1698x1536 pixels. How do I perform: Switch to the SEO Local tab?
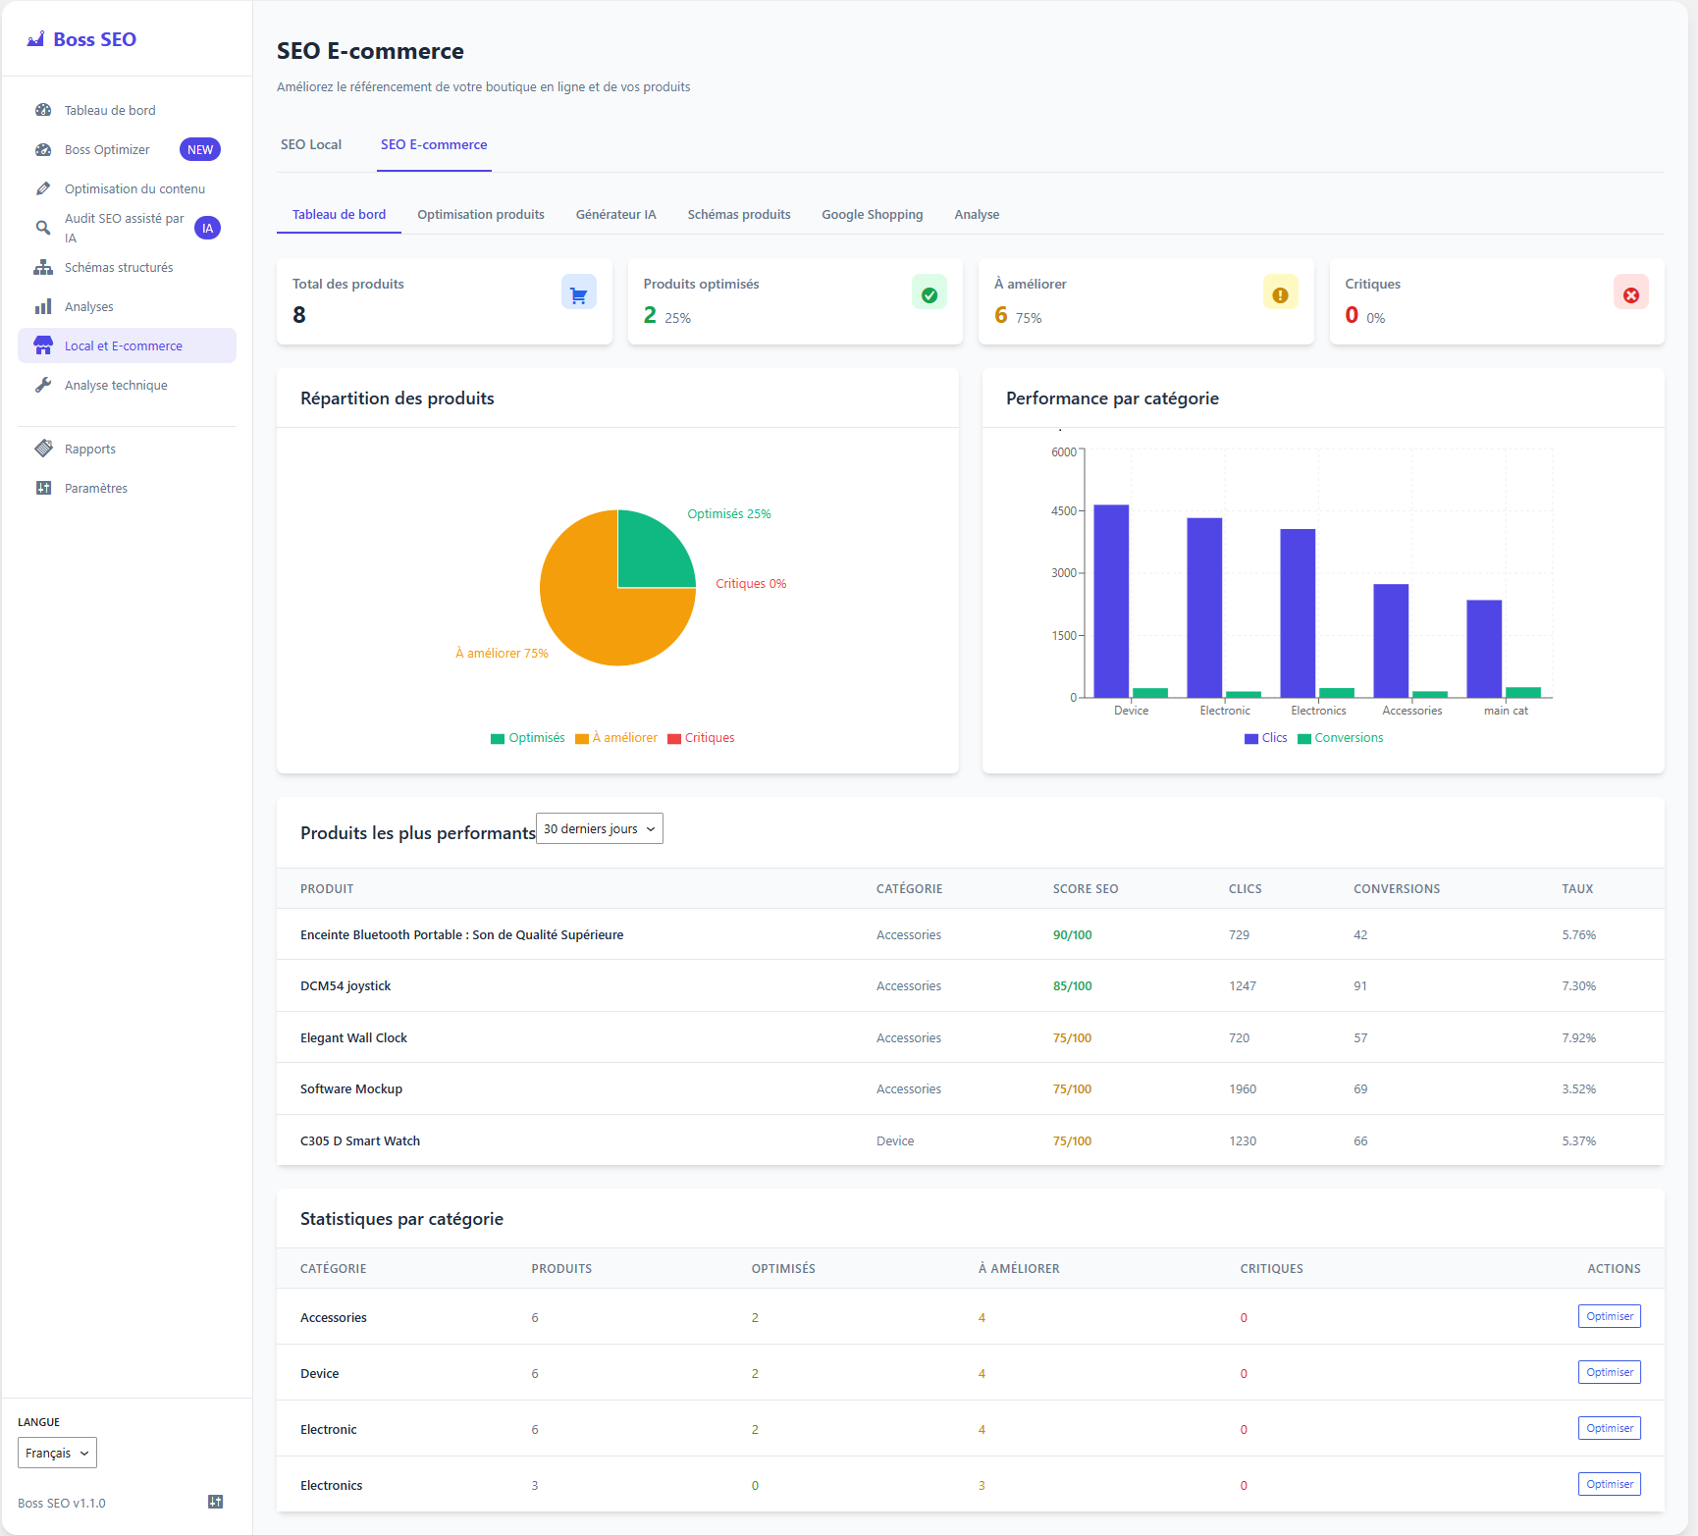coord(311,144)
